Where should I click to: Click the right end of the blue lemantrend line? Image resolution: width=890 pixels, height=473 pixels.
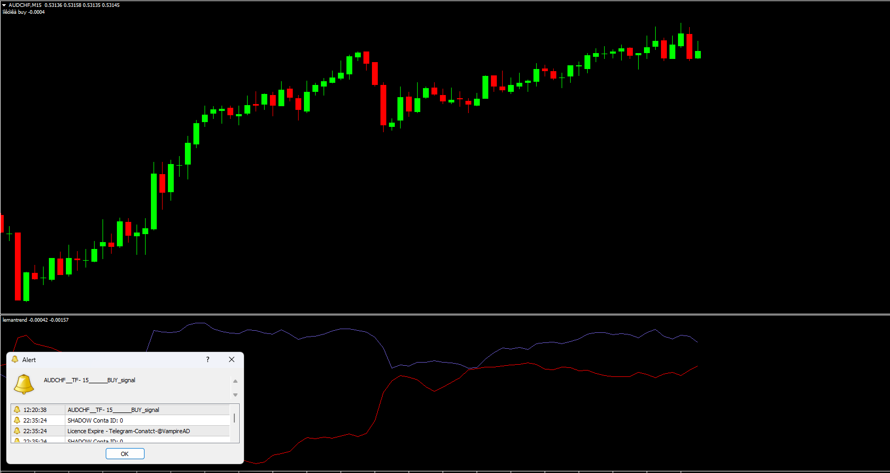click(x=697, y=342)
